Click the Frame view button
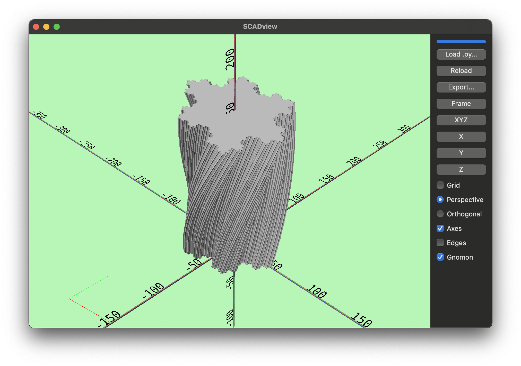 tap(461, 104)
